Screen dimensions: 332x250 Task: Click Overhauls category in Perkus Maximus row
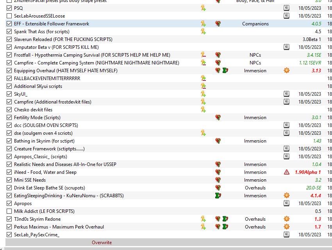[x=255, y=227]
